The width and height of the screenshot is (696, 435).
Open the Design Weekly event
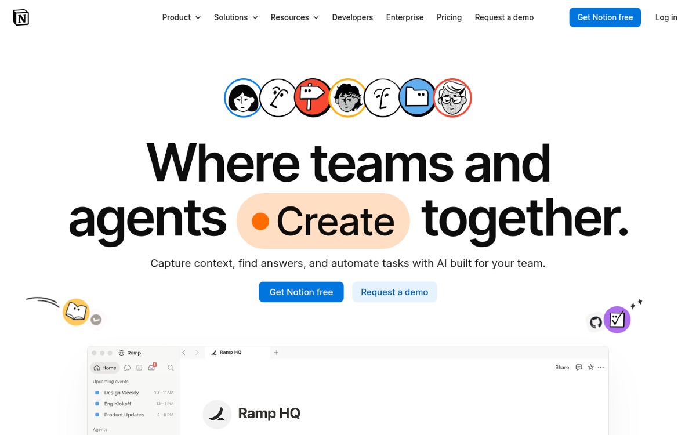[134, 393]
